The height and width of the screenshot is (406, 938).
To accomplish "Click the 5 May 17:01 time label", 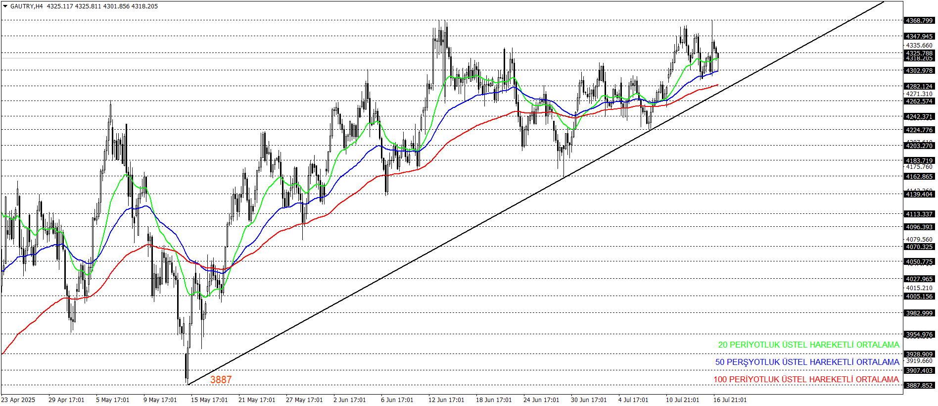I will click(112, 400).
